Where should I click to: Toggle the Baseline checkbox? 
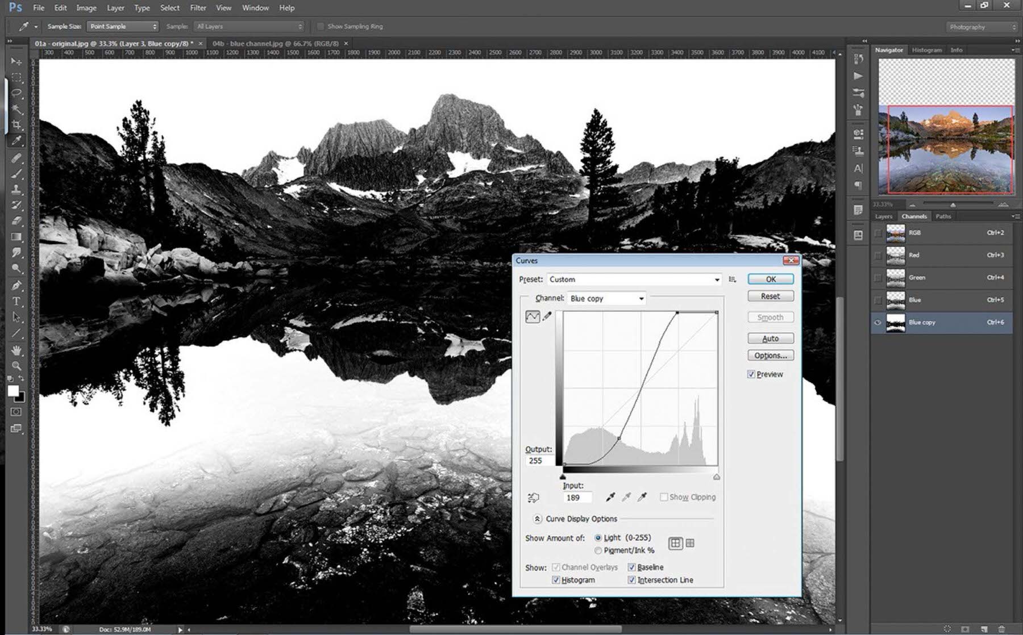pos(631,567)
